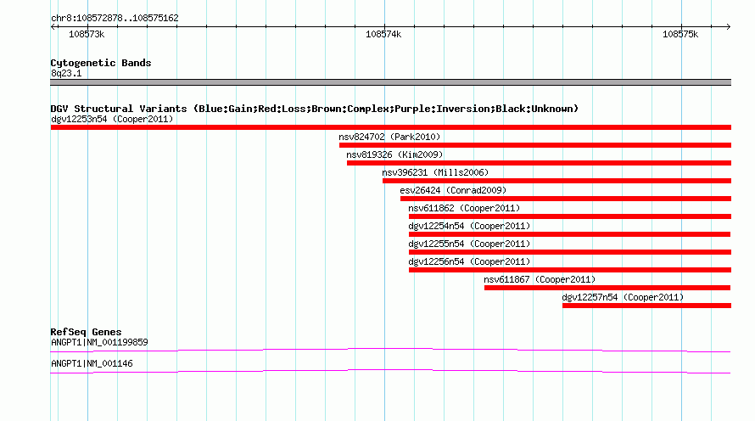Click the ANGPT1|NM_001199859 gene label
The width and height of the screenshot is (755, 421).
point(99,342)
